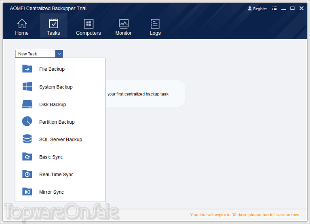Click the System Backup Windows logo icon
Screen dimensions: 310x224
27,87
